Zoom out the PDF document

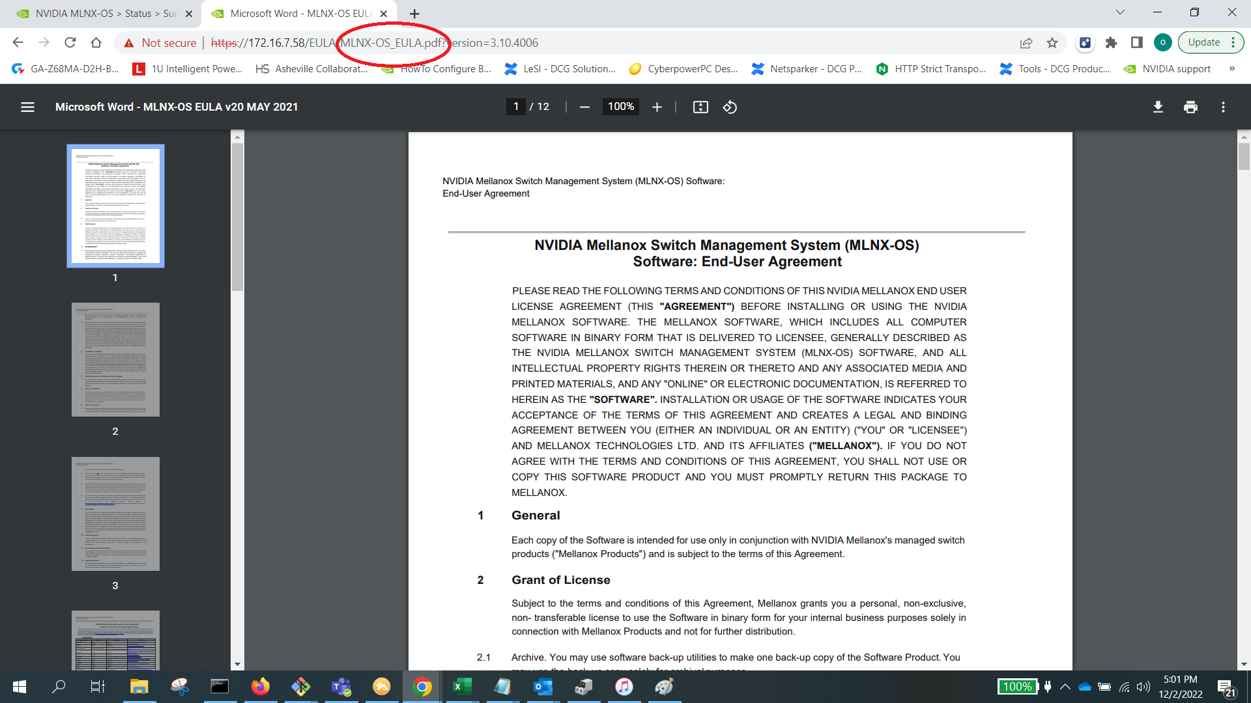[x=584, y=107]
